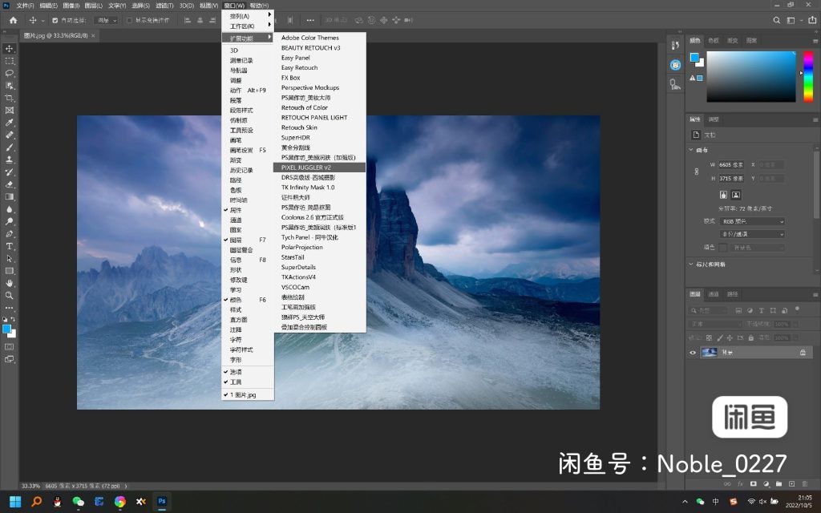Select 历史记录 in the Window menu
This screenshot has width=821, height=513.
pos(248,170)
